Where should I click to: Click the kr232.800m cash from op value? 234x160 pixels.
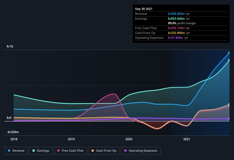click(x=176, y=33)
